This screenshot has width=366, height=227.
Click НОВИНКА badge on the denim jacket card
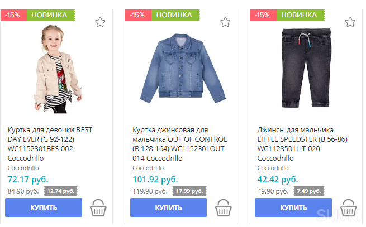point(174,15)
